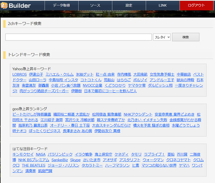Open the NHKアクシデント goo ranking link
215x183 pixels.
click(138, 114)
